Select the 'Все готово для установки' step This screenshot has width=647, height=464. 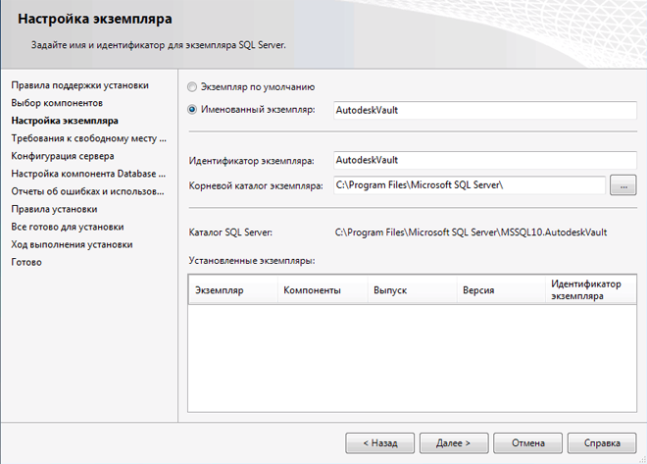pos(68,227)
